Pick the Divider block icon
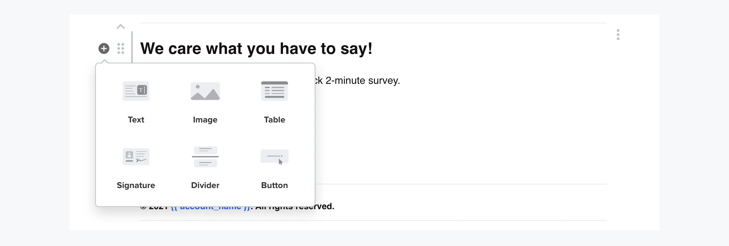This screenshot has height=246, width=729. point(205,157)
